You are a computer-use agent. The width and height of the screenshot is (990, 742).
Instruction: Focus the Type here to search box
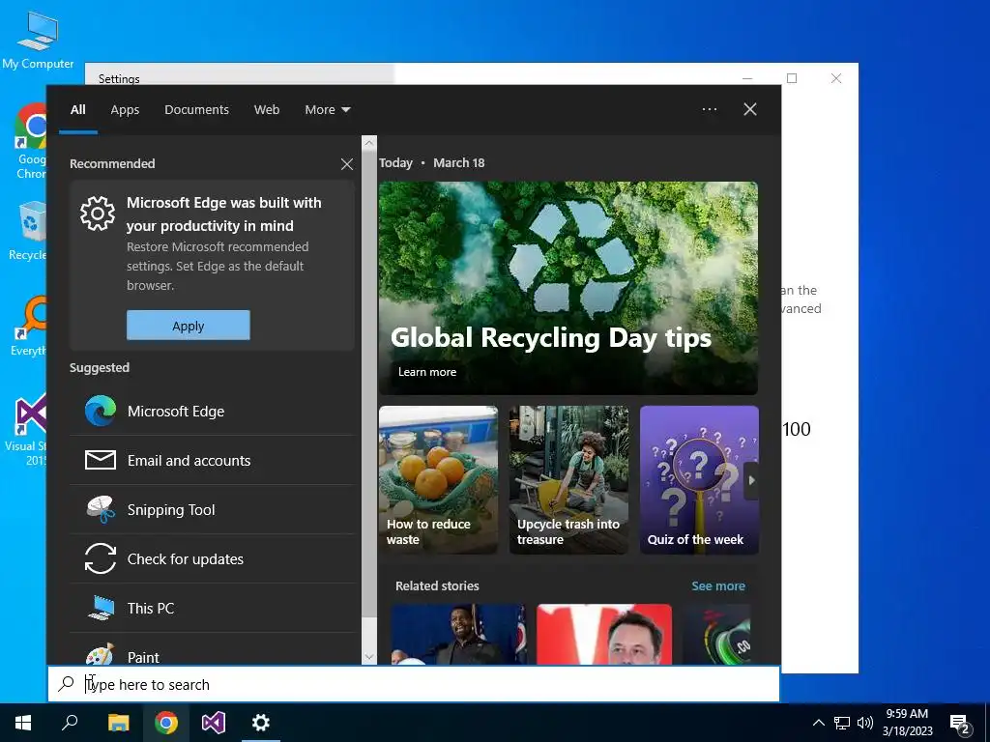[x=414, y=684]
